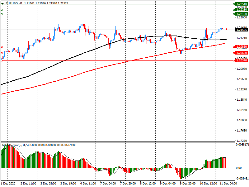
Task: Click the 1.18050 value on the price scale
Action: coord(242,120)
